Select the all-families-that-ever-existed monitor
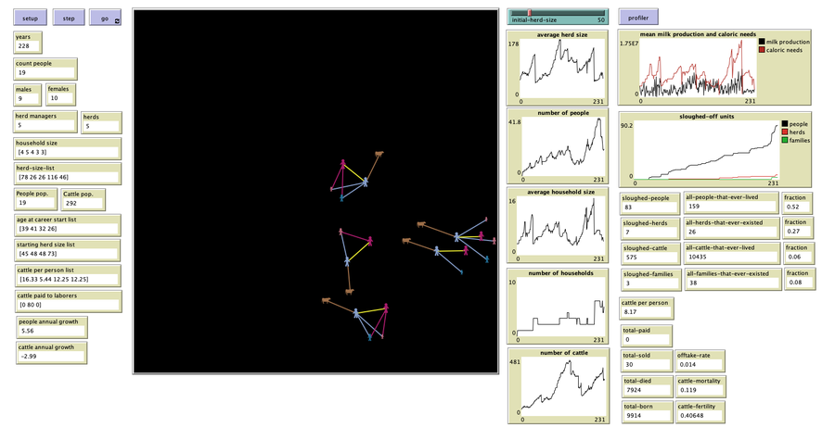835x440 pixels. click(x=732, y=279)
